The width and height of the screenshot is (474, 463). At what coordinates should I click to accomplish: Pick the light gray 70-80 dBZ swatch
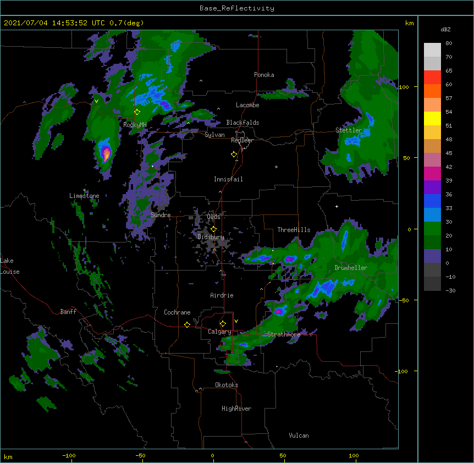coord(432,50)
